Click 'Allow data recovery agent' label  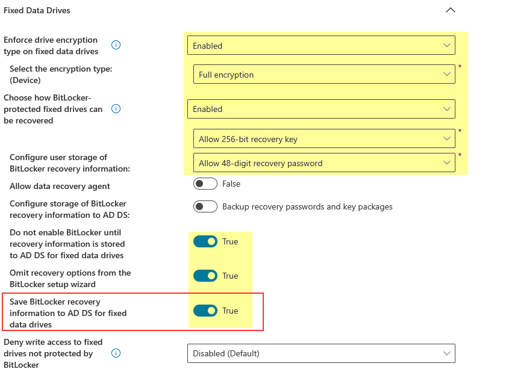click(60, 186)
